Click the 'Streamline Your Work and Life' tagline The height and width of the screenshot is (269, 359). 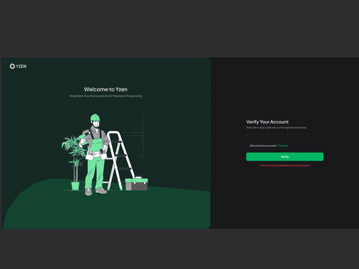105,96
